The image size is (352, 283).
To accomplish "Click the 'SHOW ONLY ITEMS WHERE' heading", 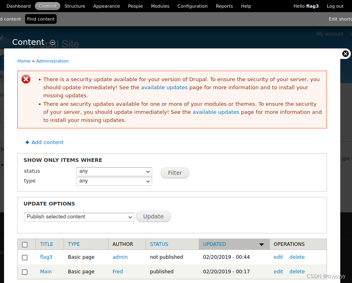I will tap(63, 160).
